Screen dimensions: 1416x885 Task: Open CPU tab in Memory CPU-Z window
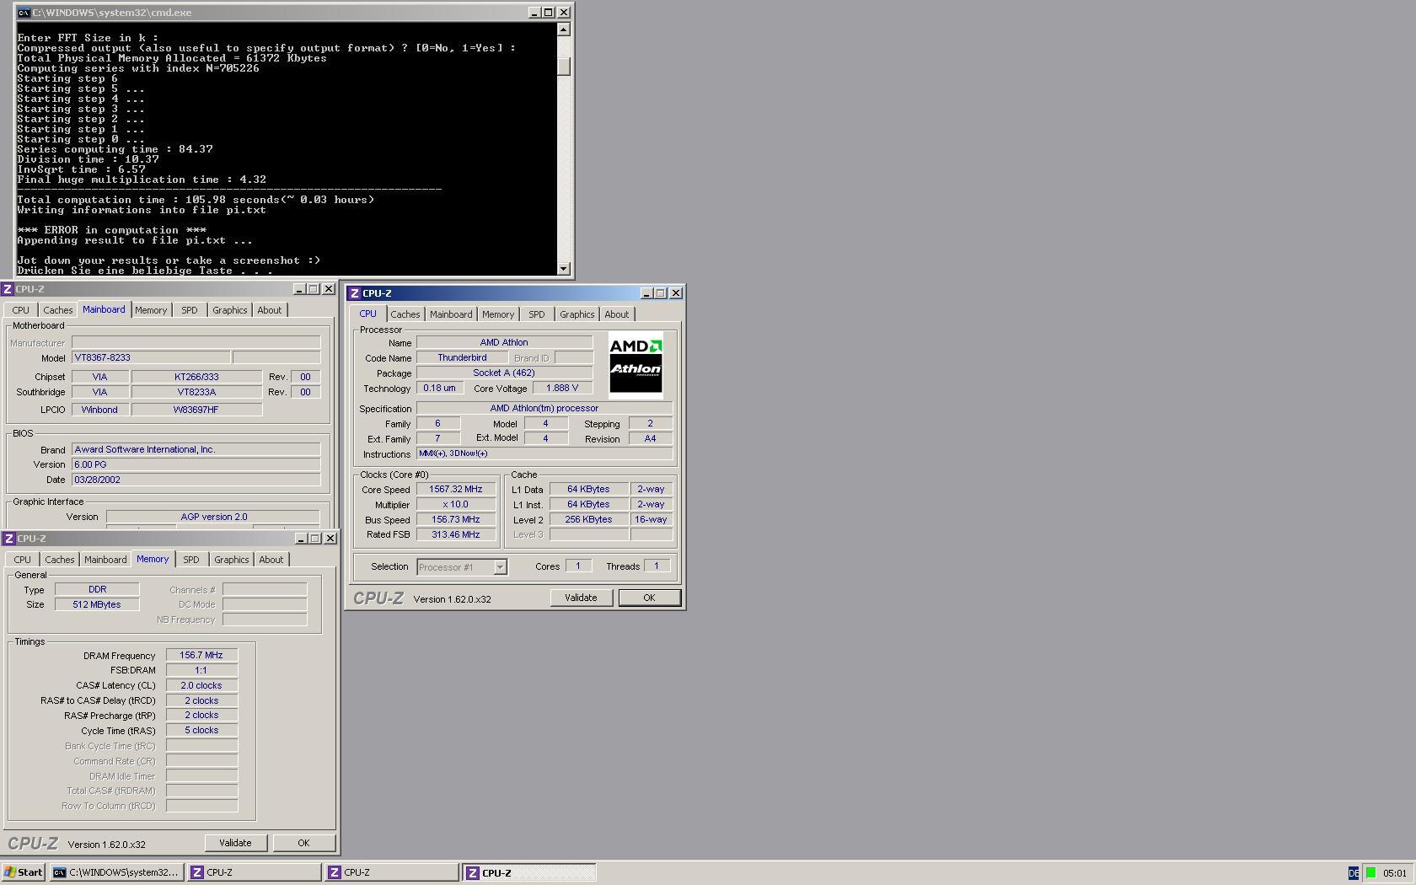click(22, 560)
